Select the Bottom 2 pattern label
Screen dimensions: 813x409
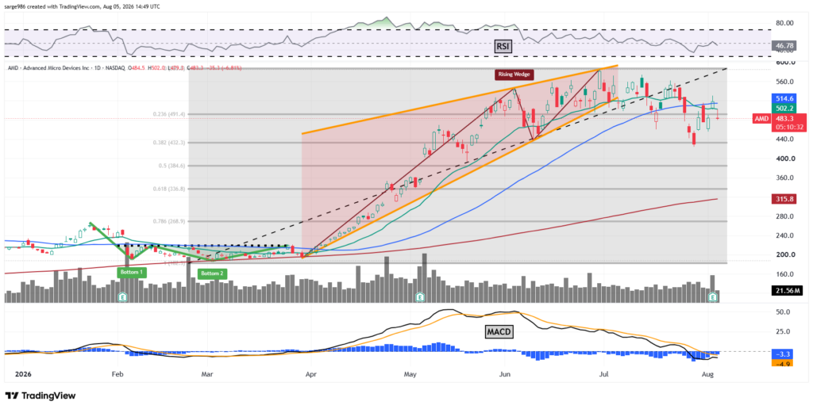[211, 273]
